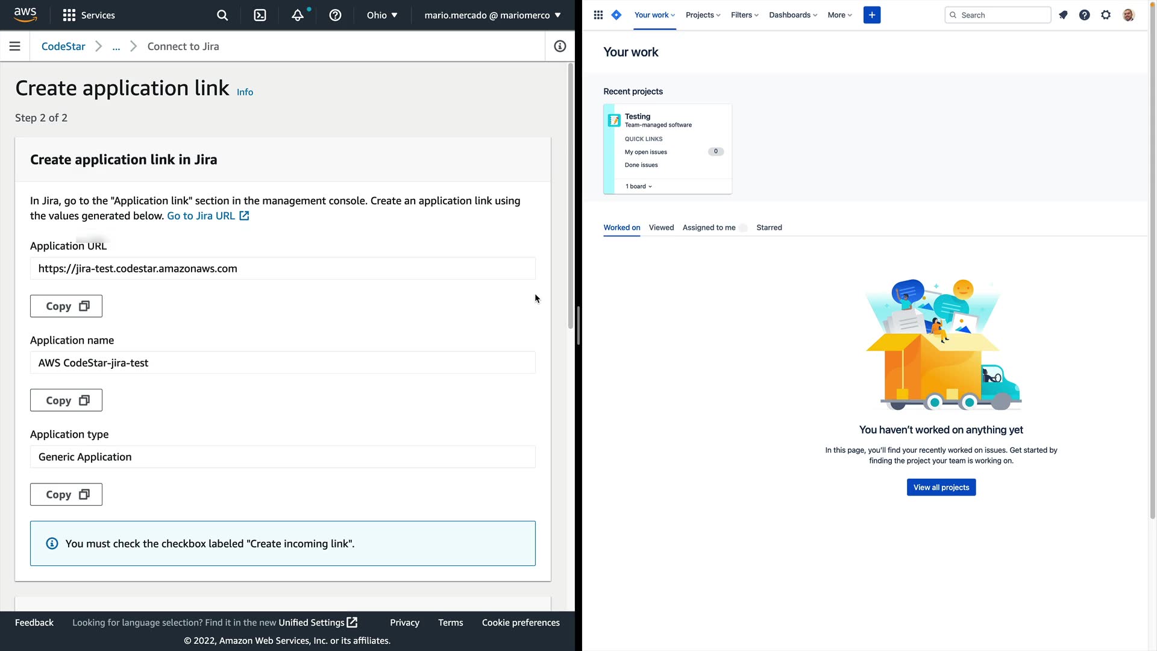Click the Jira create plus button
The width and height of the screenshot is (1157, 651).
[x=871, y=15]
